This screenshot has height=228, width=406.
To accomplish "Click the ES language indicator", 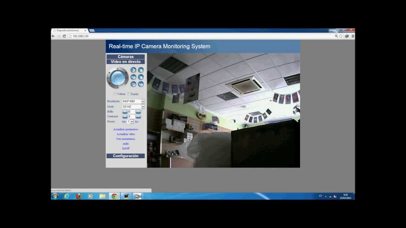I will (320, 196).
